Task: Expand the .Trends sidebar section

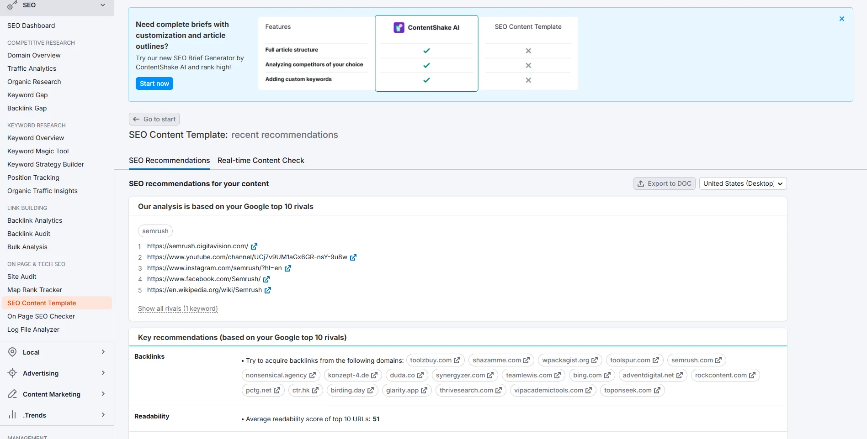Action: click(103, 415)
